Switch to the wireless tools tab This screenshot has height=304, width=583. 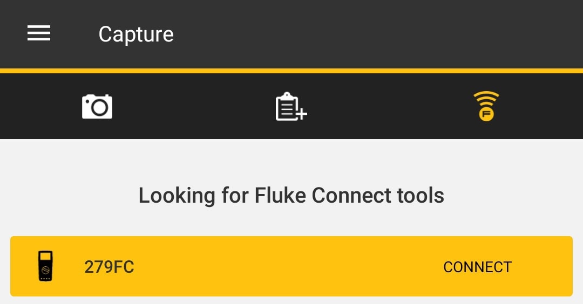coord(486,106)
